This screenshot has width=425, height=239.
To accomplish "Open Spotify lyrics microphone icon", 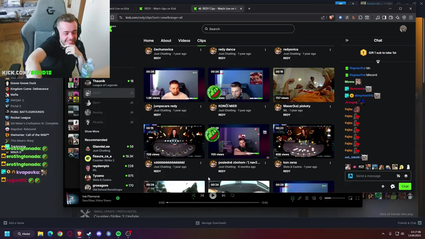I will (299, 198).
